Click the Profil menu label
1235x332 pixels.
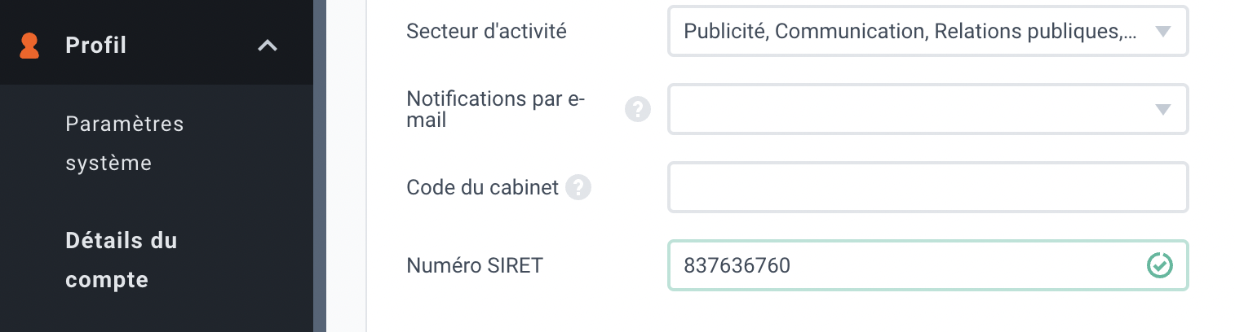coord(96,46)
